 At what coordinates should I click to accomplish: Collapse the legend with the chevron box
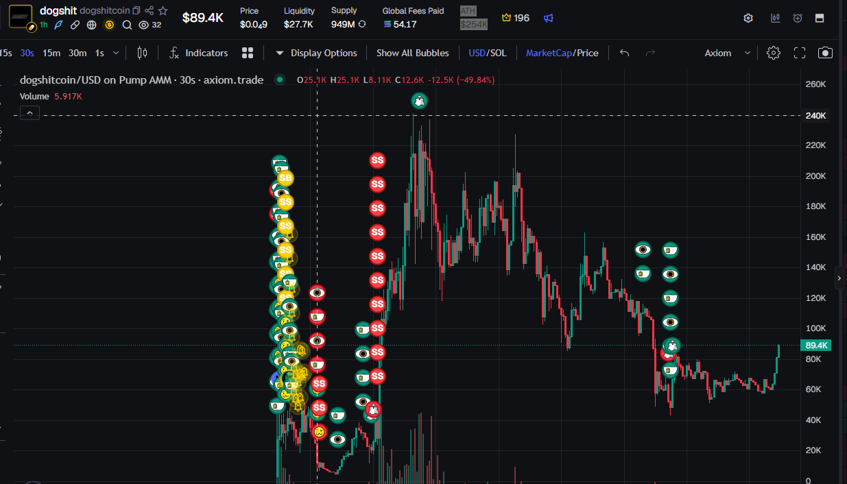pos(29,113)
